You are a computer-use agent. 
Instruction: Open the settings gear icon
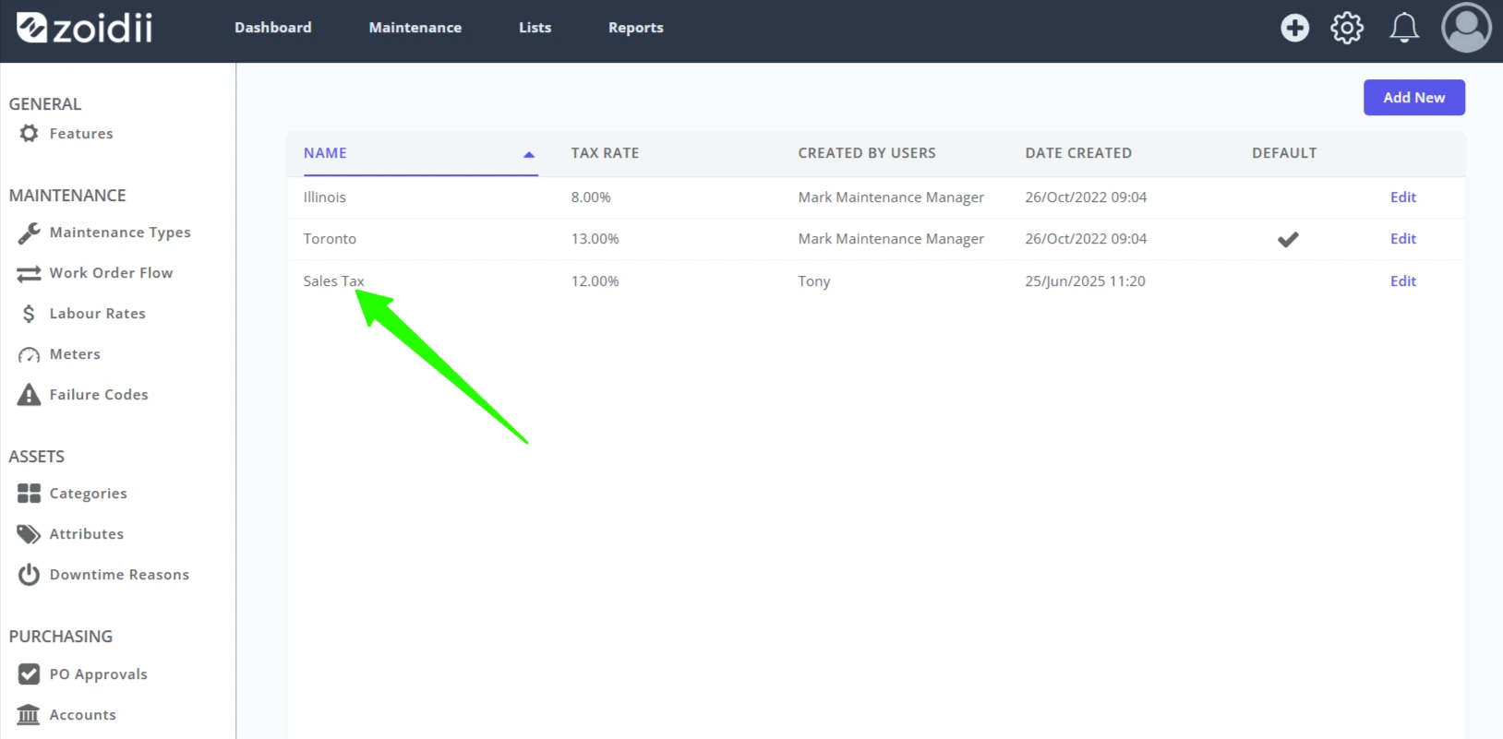pyautogui.click(x=1347, y=28)
